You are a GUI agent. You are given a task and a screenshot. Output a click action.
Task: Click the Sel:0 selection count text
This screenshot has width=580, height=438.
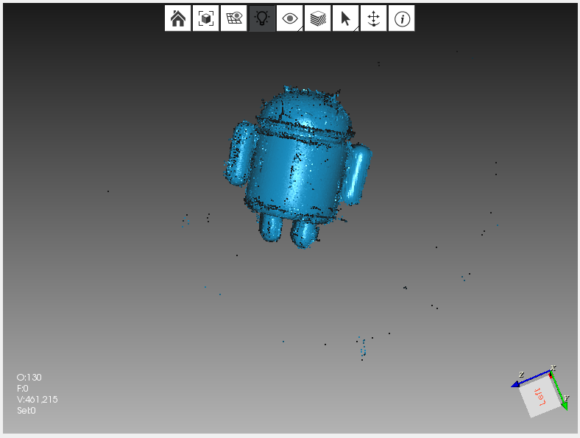pyautogui.click(x=26, y=411)
